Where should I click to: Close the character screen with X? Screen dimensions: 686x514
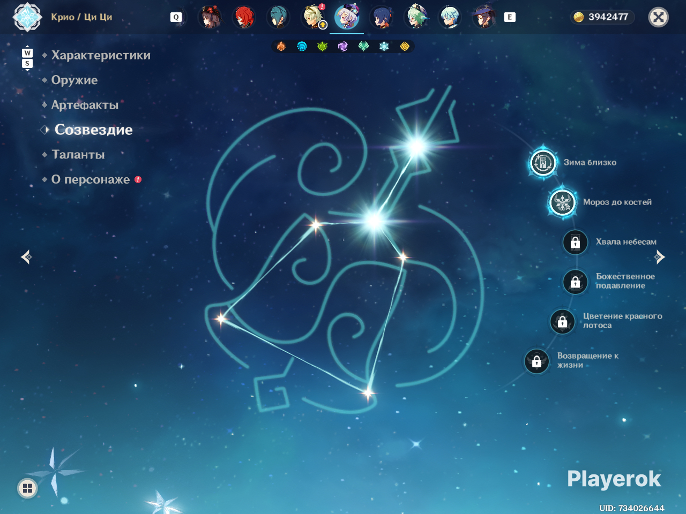click(x=659, y=17)
